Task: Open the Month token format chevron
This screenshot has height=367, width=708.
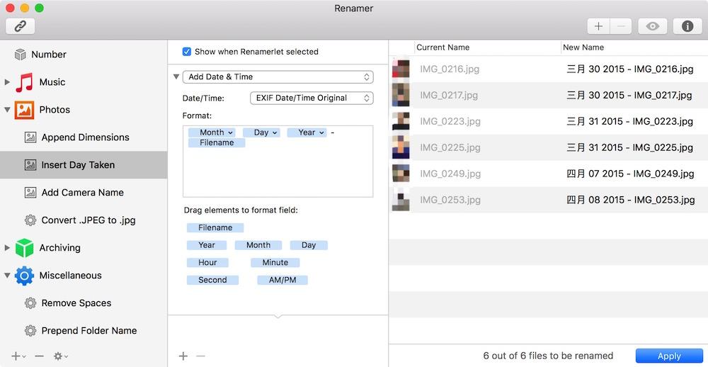Action: click(x=230, y=132)
